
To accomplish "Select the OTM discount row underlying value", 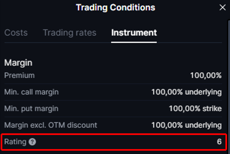I will 186,125.
